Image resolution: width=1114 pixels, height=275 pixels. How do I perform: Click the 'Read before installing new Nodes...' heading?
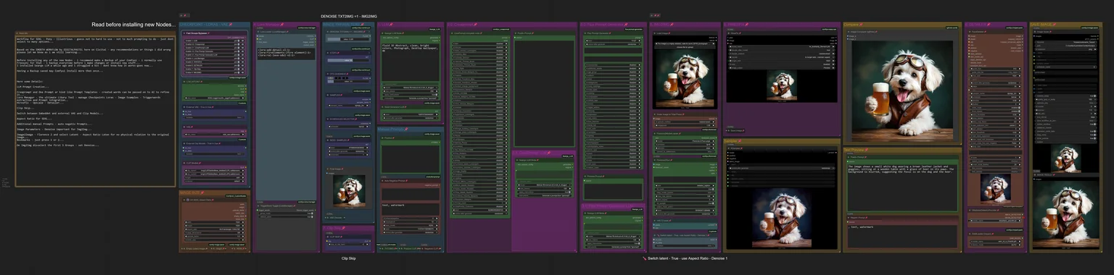click(133, 25)
